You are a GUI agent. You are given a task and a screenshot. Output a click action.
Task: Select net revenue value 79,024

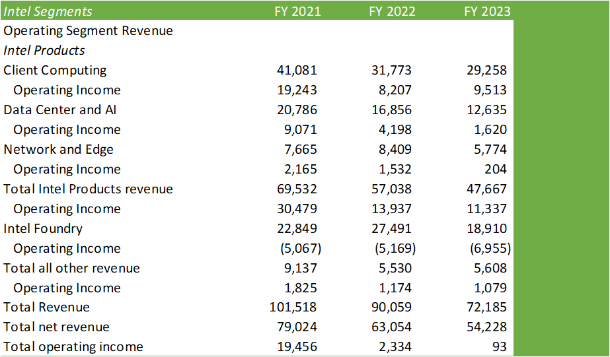click(297, 327)
